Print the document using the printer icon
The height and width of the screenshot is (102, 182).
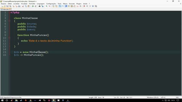19,6
